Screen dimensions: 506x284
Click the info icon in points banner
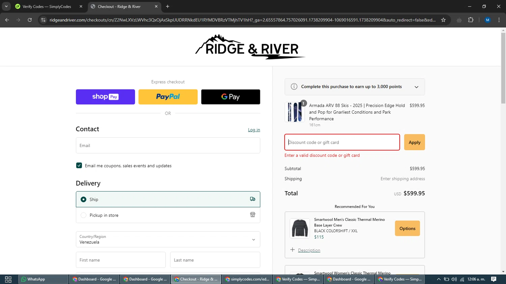coord(294,86)
